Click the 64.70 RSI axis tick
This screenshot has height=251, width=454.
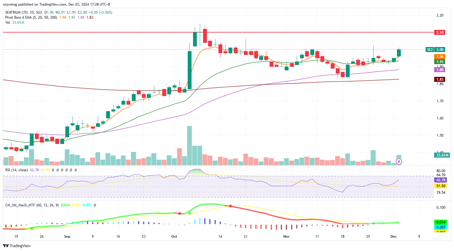click(x=441, y=175)
